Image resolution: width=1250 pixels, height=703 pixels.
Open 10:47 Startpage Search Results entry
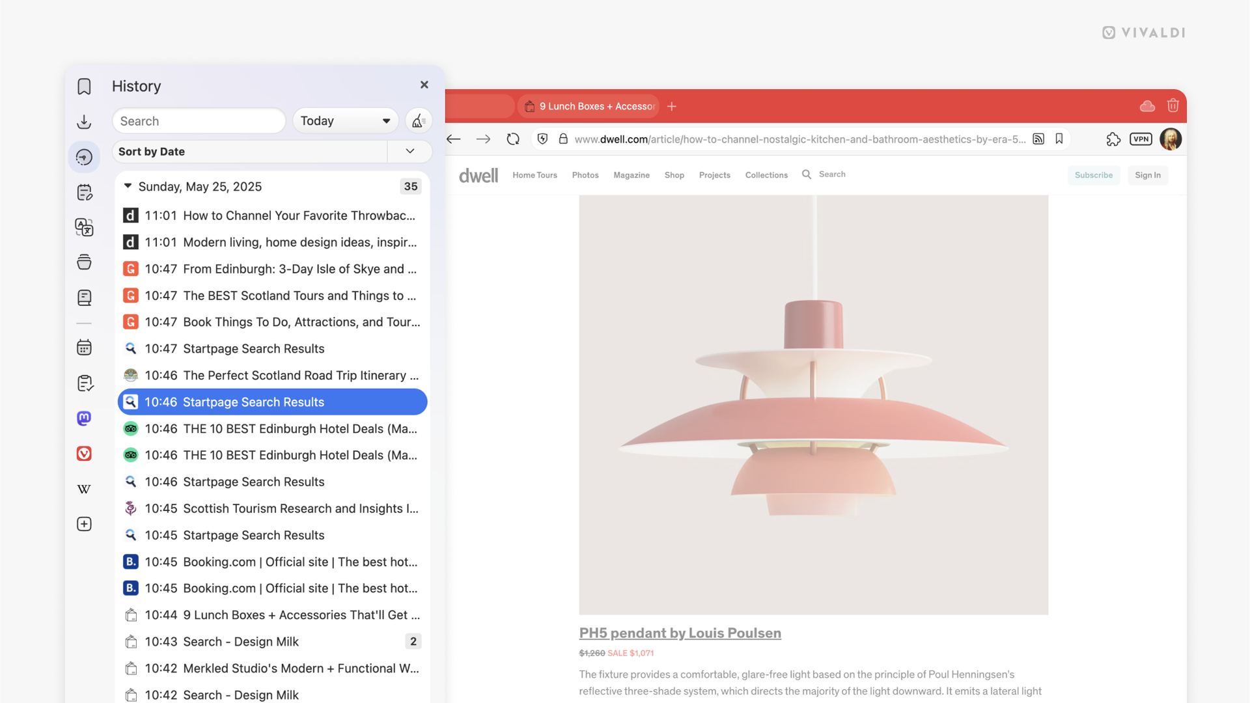(272, 349)
